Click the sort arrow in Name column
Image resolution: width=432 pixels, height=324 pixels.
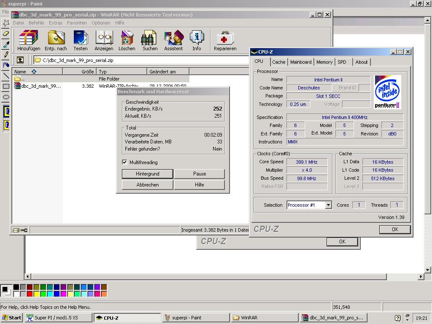(x=34, y=72)
